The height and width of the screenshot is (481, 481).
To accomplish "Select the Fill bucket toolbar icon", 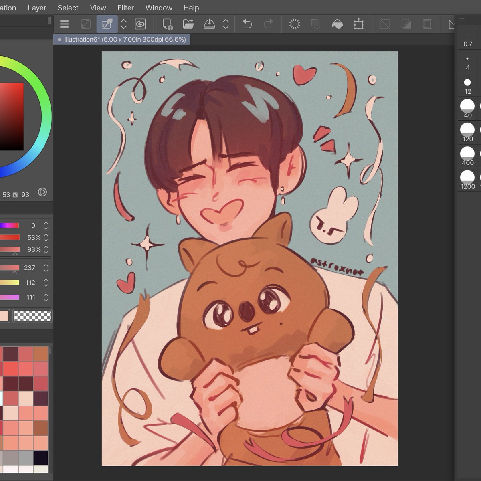I will [338, 24].
